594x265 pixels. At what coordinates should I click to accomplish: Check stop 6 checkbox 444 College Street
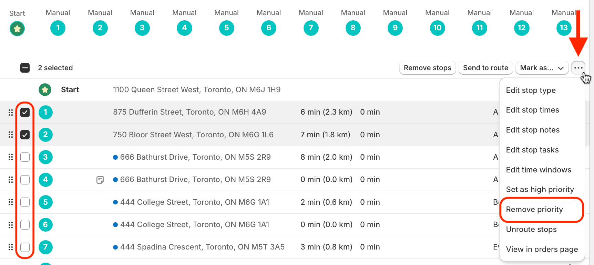(x=25, y=225)
